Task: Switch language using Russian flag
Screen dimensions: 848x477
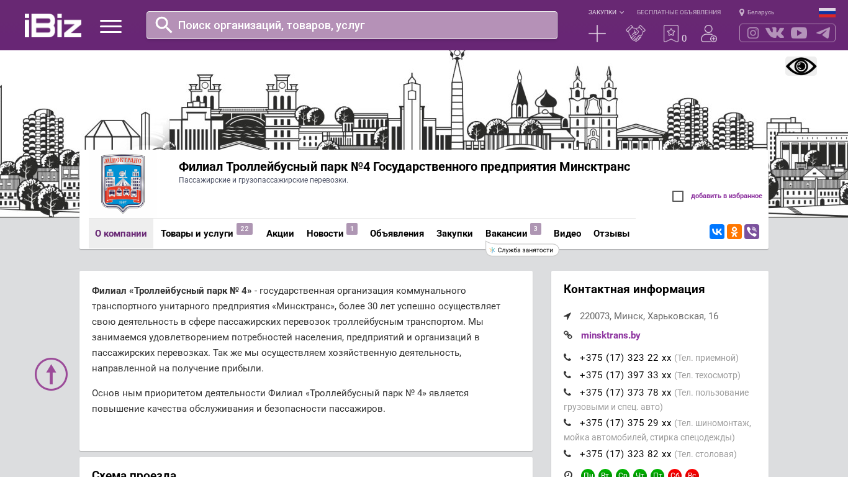Action: pyautogui.click(x=827, y=12)
